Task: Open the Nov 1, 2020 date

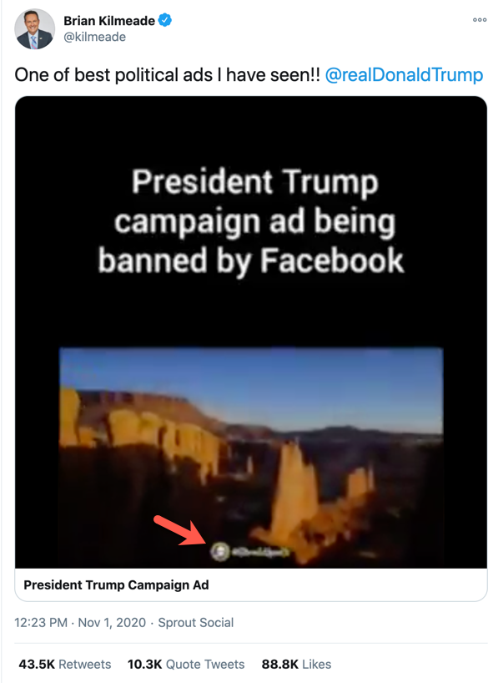Action: 112,622
